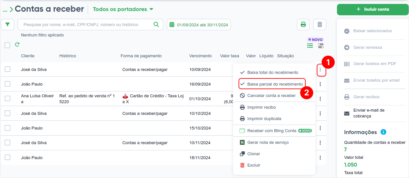Click the barcode icon for boletos PDF

pyautogui.click(x=347, y=64)
